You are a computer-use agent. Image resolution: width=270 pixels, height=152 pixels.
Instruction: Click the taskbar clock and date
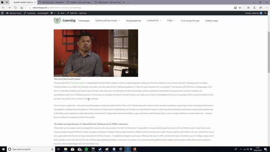258,149
